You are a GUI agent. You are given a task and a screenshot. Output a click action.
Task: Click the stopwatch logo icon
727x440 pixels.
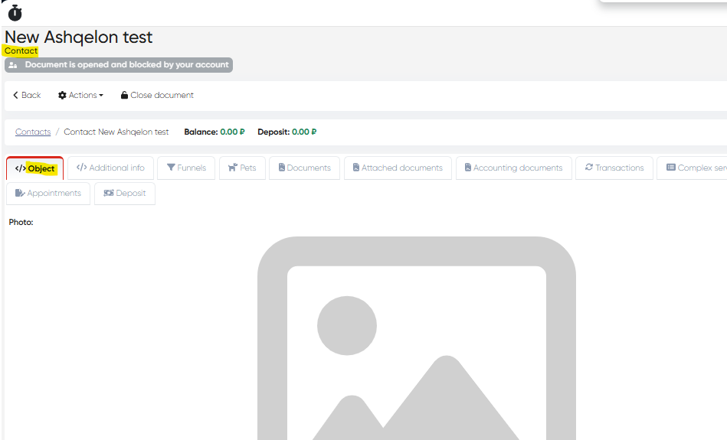(x=15, y=13)
